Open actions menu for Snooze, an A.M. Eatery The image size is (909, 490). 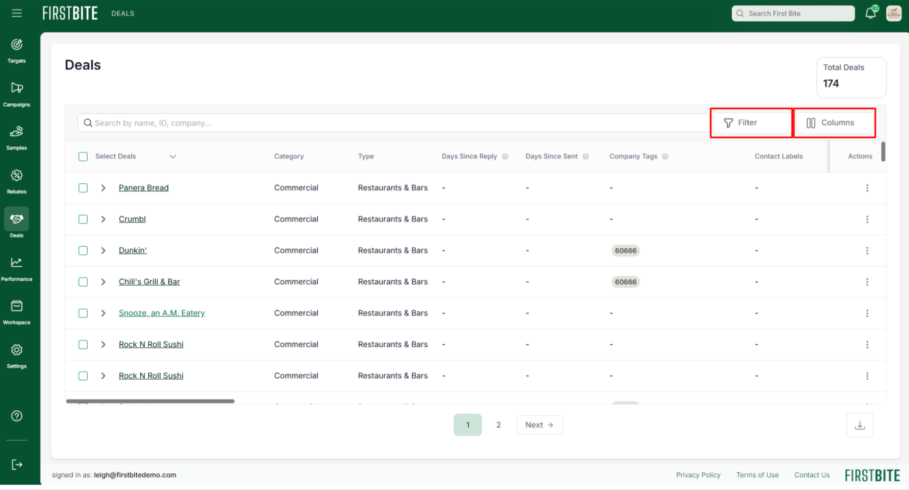coord(867,313)
